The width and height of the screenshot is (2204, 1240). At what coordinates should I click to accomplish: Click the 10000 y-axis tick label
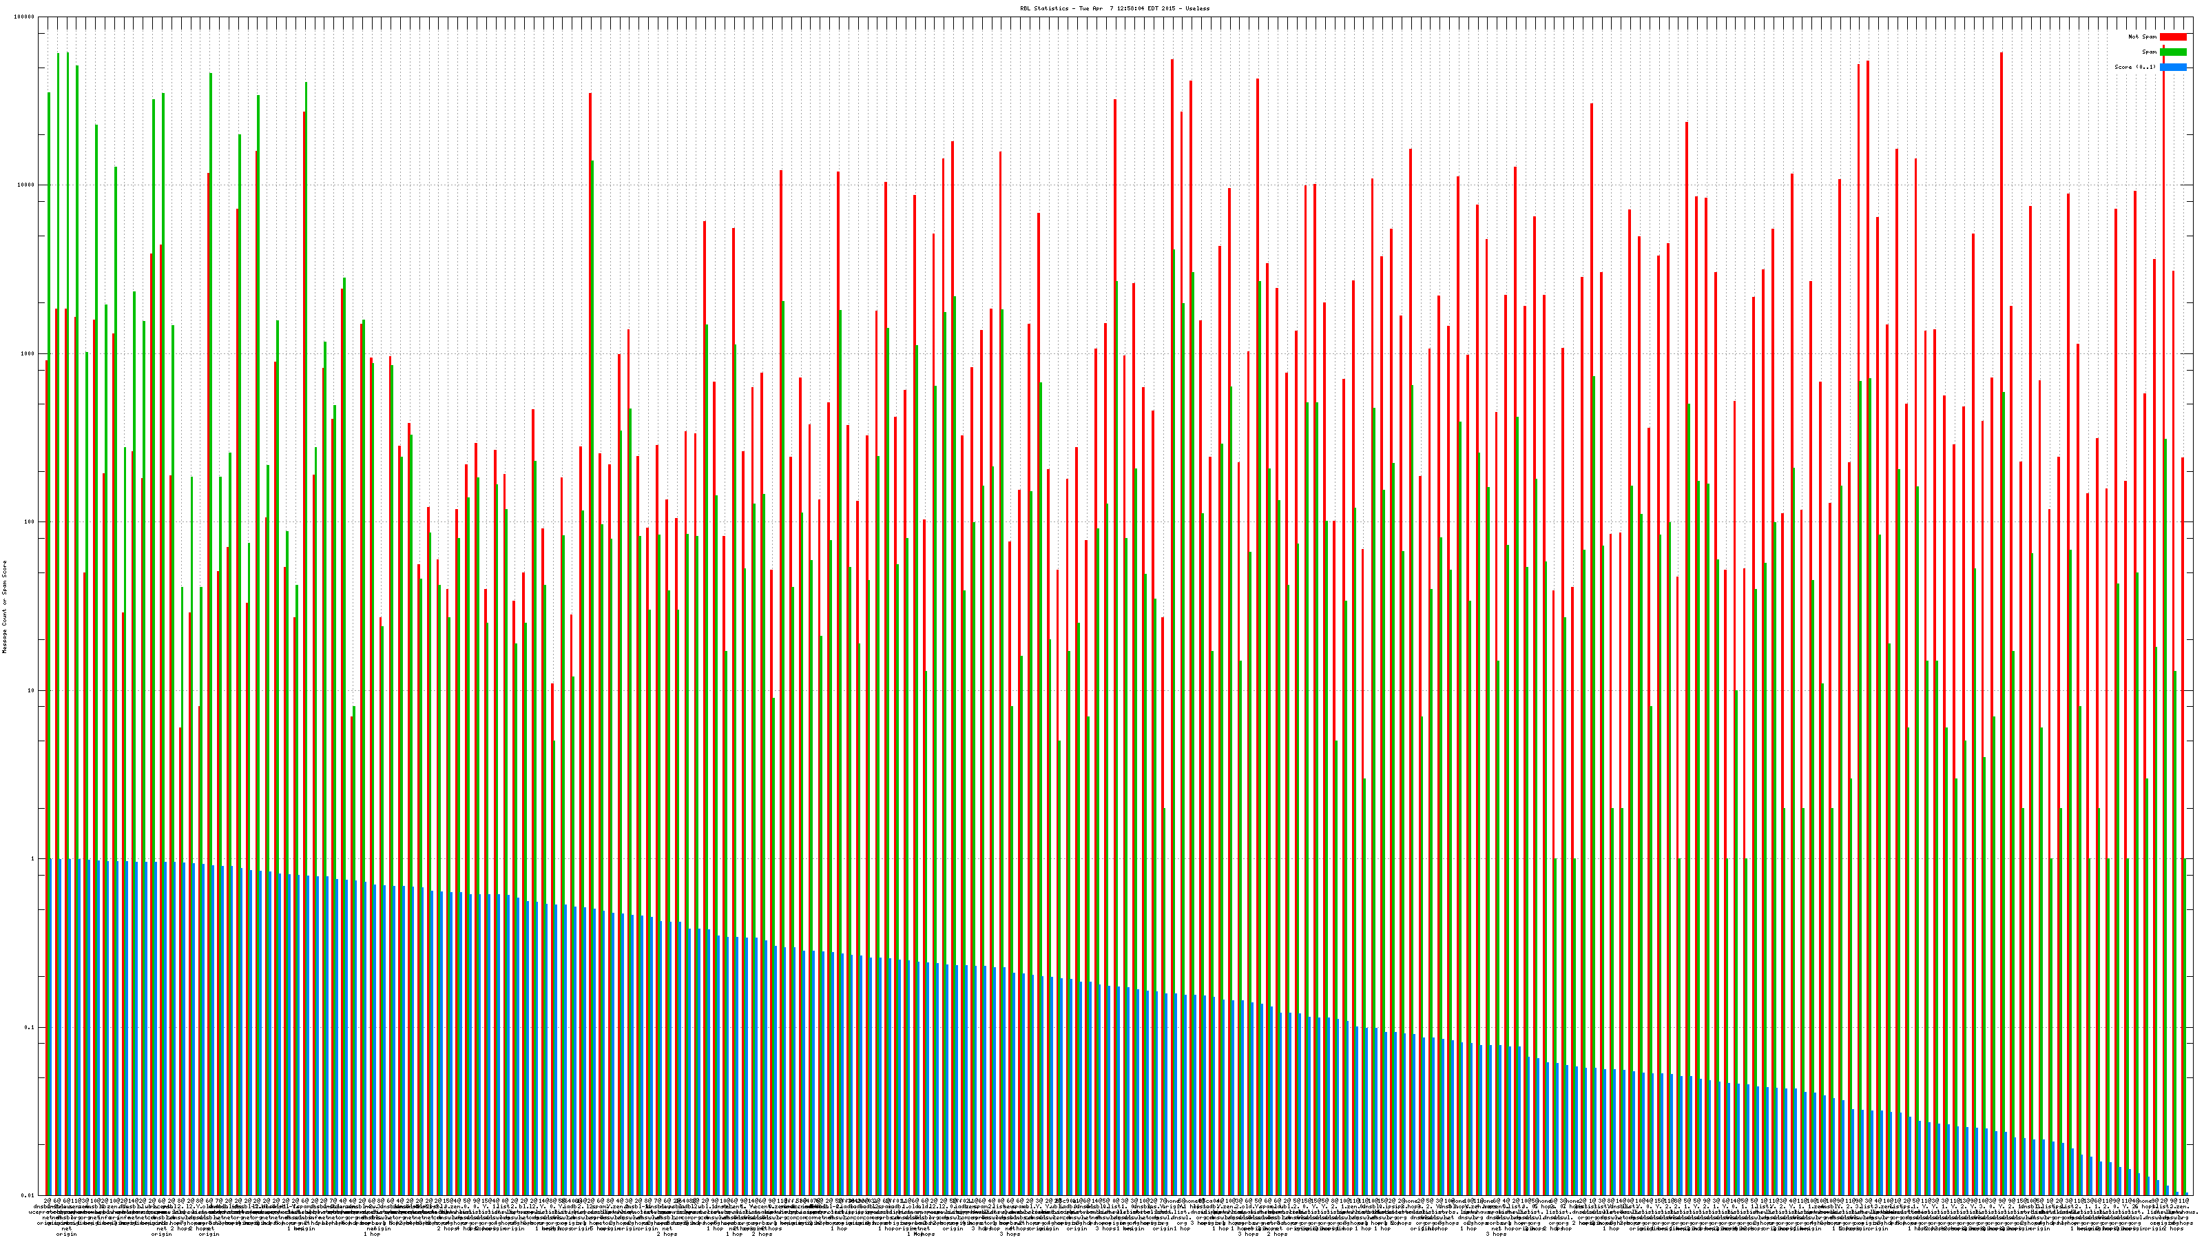click(x=27, y=186)
